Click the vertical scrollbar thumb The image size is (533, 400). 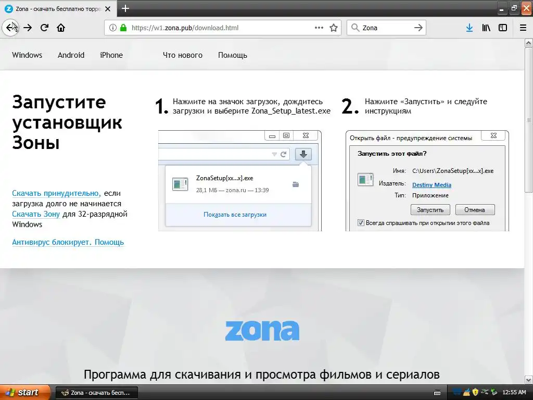(x=528, y=120)
